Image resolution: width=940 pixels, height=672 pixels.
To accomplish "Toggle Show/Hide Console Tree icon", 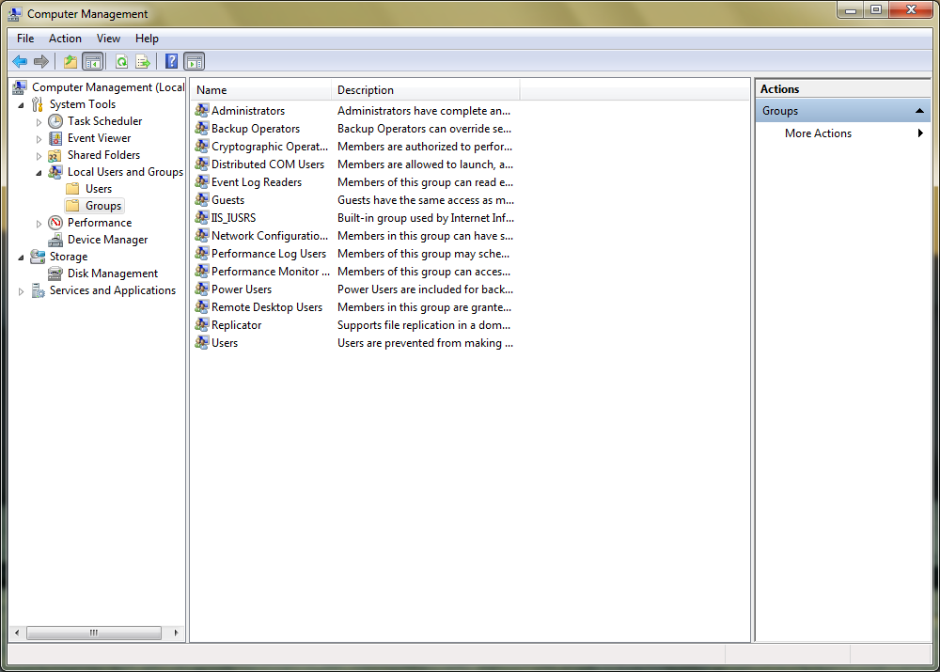I will click(x=93, y=61).
